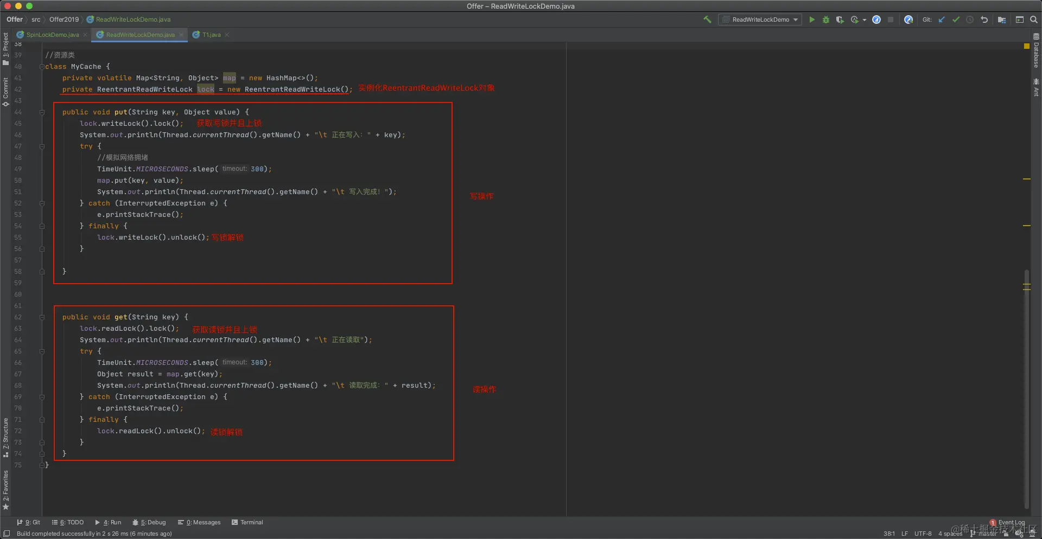Close the SpinLockDemo.java tab
This screenshot has width=1042, height=539.
click(85, 35)
